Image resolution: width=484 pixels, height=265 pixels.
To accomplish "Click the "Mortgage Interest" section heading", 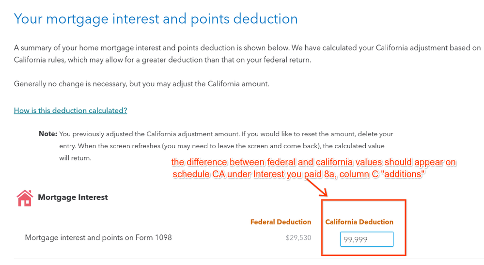I will 73,197.
